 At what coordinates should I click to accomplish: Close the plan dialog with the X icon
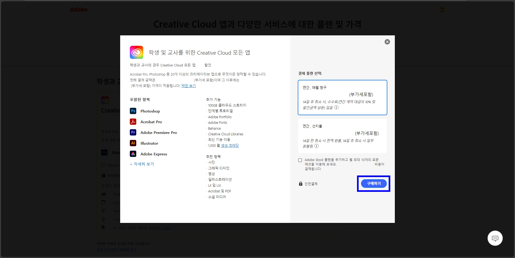[x=387, y=42]
